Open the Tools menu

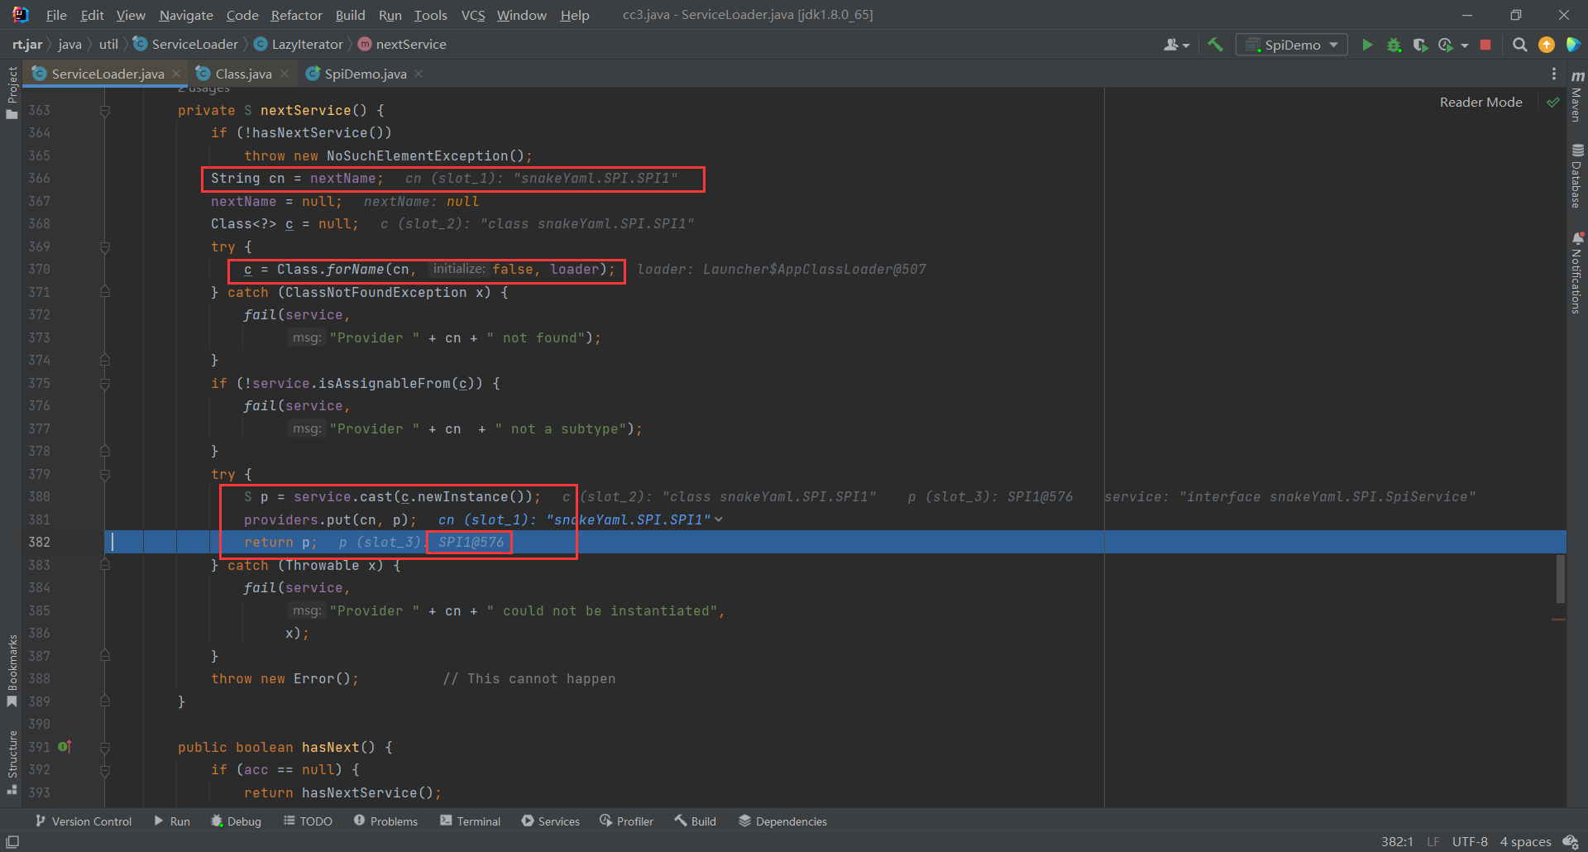(x=430, y=15)
